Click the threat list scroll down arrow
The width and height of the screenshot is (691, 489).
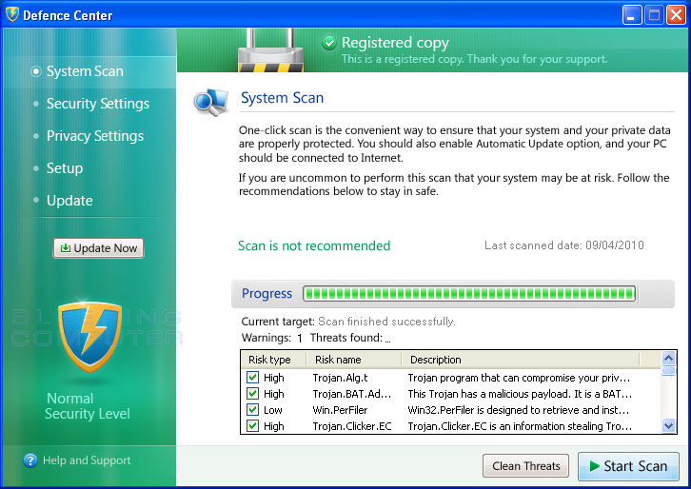[668, 426]
